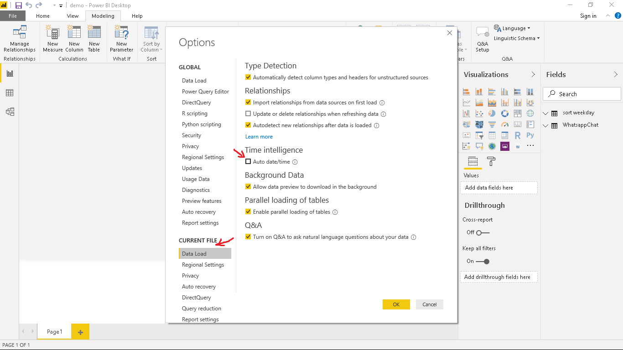Enable the Auto date/time checkbox
Viewport: 623px width, 350px height.
248,162
